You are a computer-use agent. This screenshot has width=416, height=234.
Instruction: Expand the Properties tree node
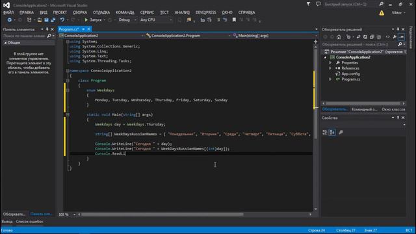330,63
